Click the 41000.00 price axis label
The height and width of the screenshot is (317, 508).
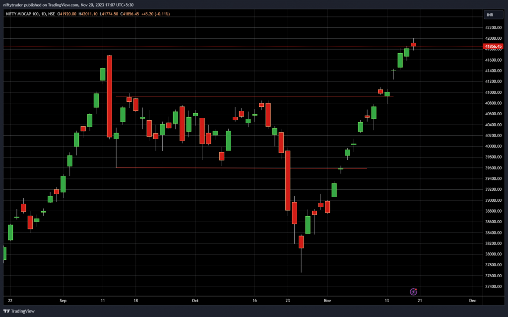click(x=493, y=92)
